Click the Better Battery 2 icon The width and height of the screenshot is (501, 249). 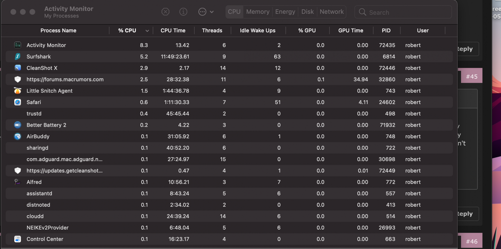(18, 125)
